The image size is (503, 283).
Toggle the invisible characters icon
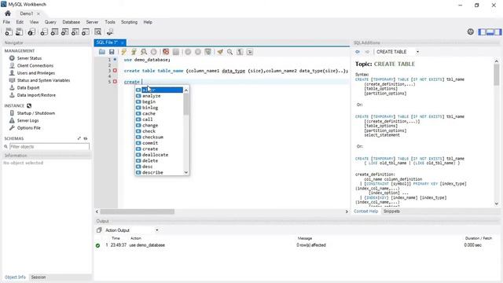[240, 52]
